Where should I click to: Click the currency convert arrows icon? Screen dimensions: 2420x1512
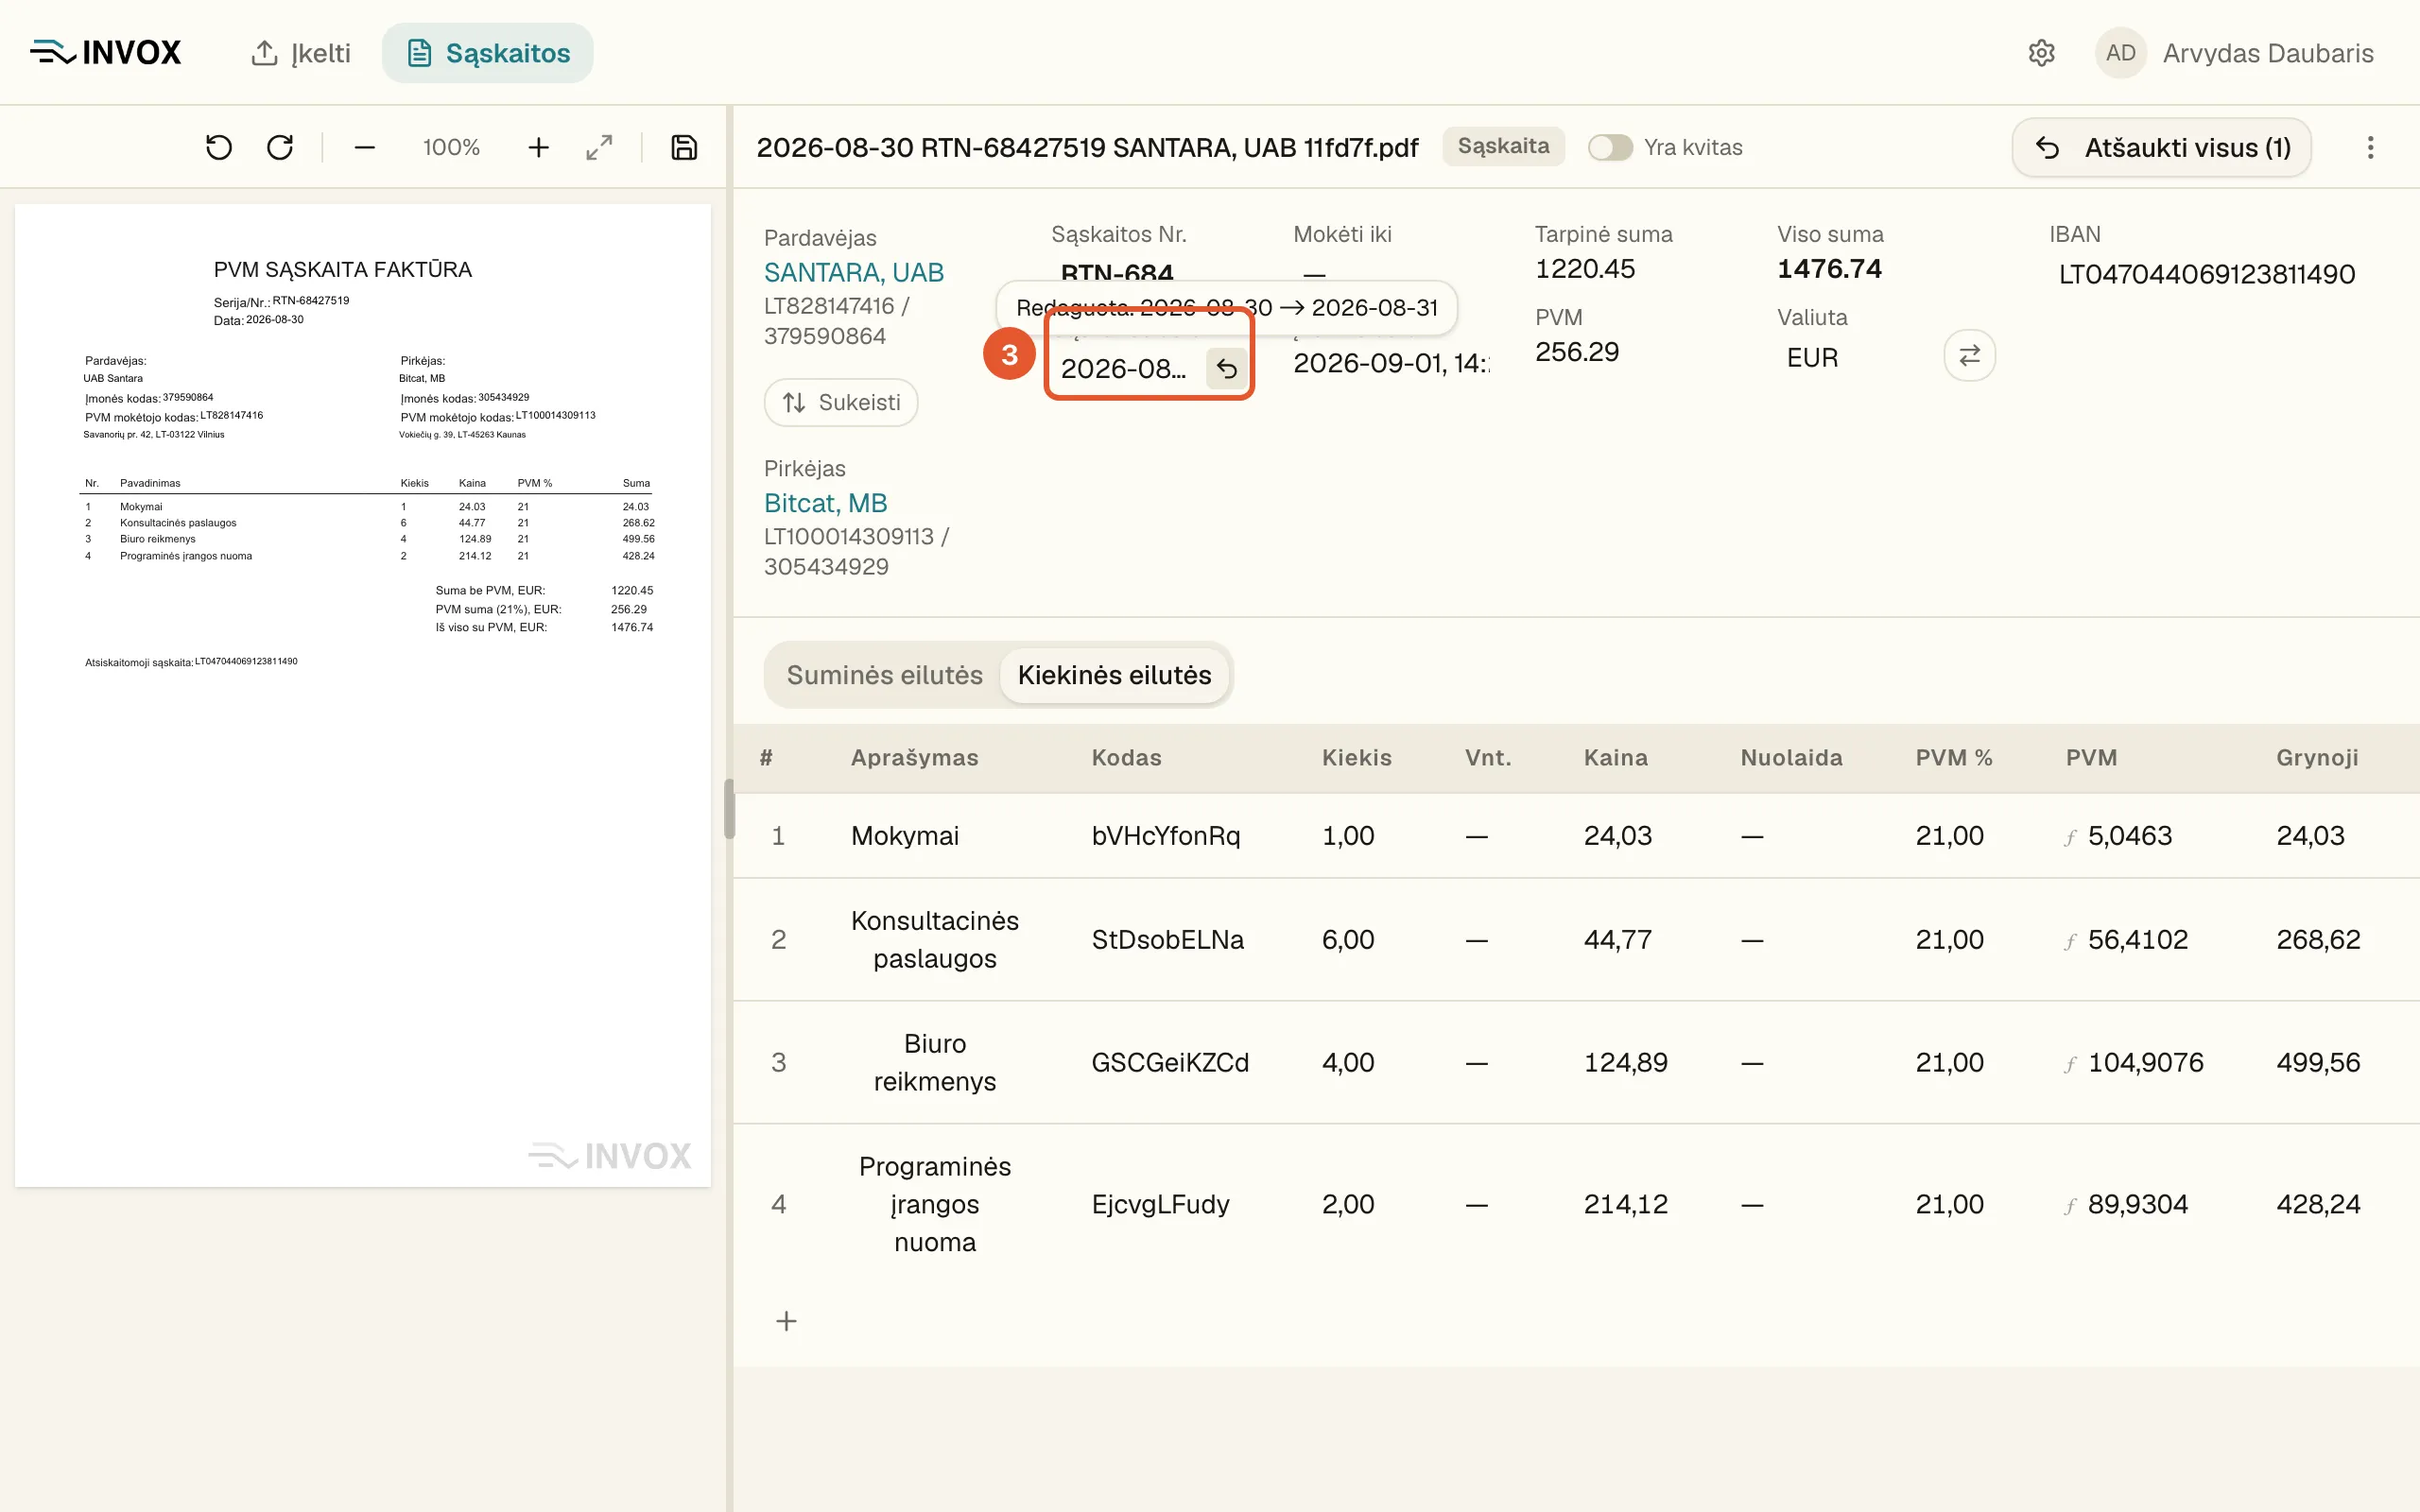tap(1969, 355)
